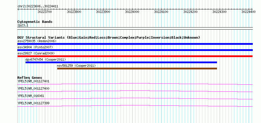Click the NM_001127400 magenta transcript line
Viewport: 261px width, 123px height.
[135, 91]
